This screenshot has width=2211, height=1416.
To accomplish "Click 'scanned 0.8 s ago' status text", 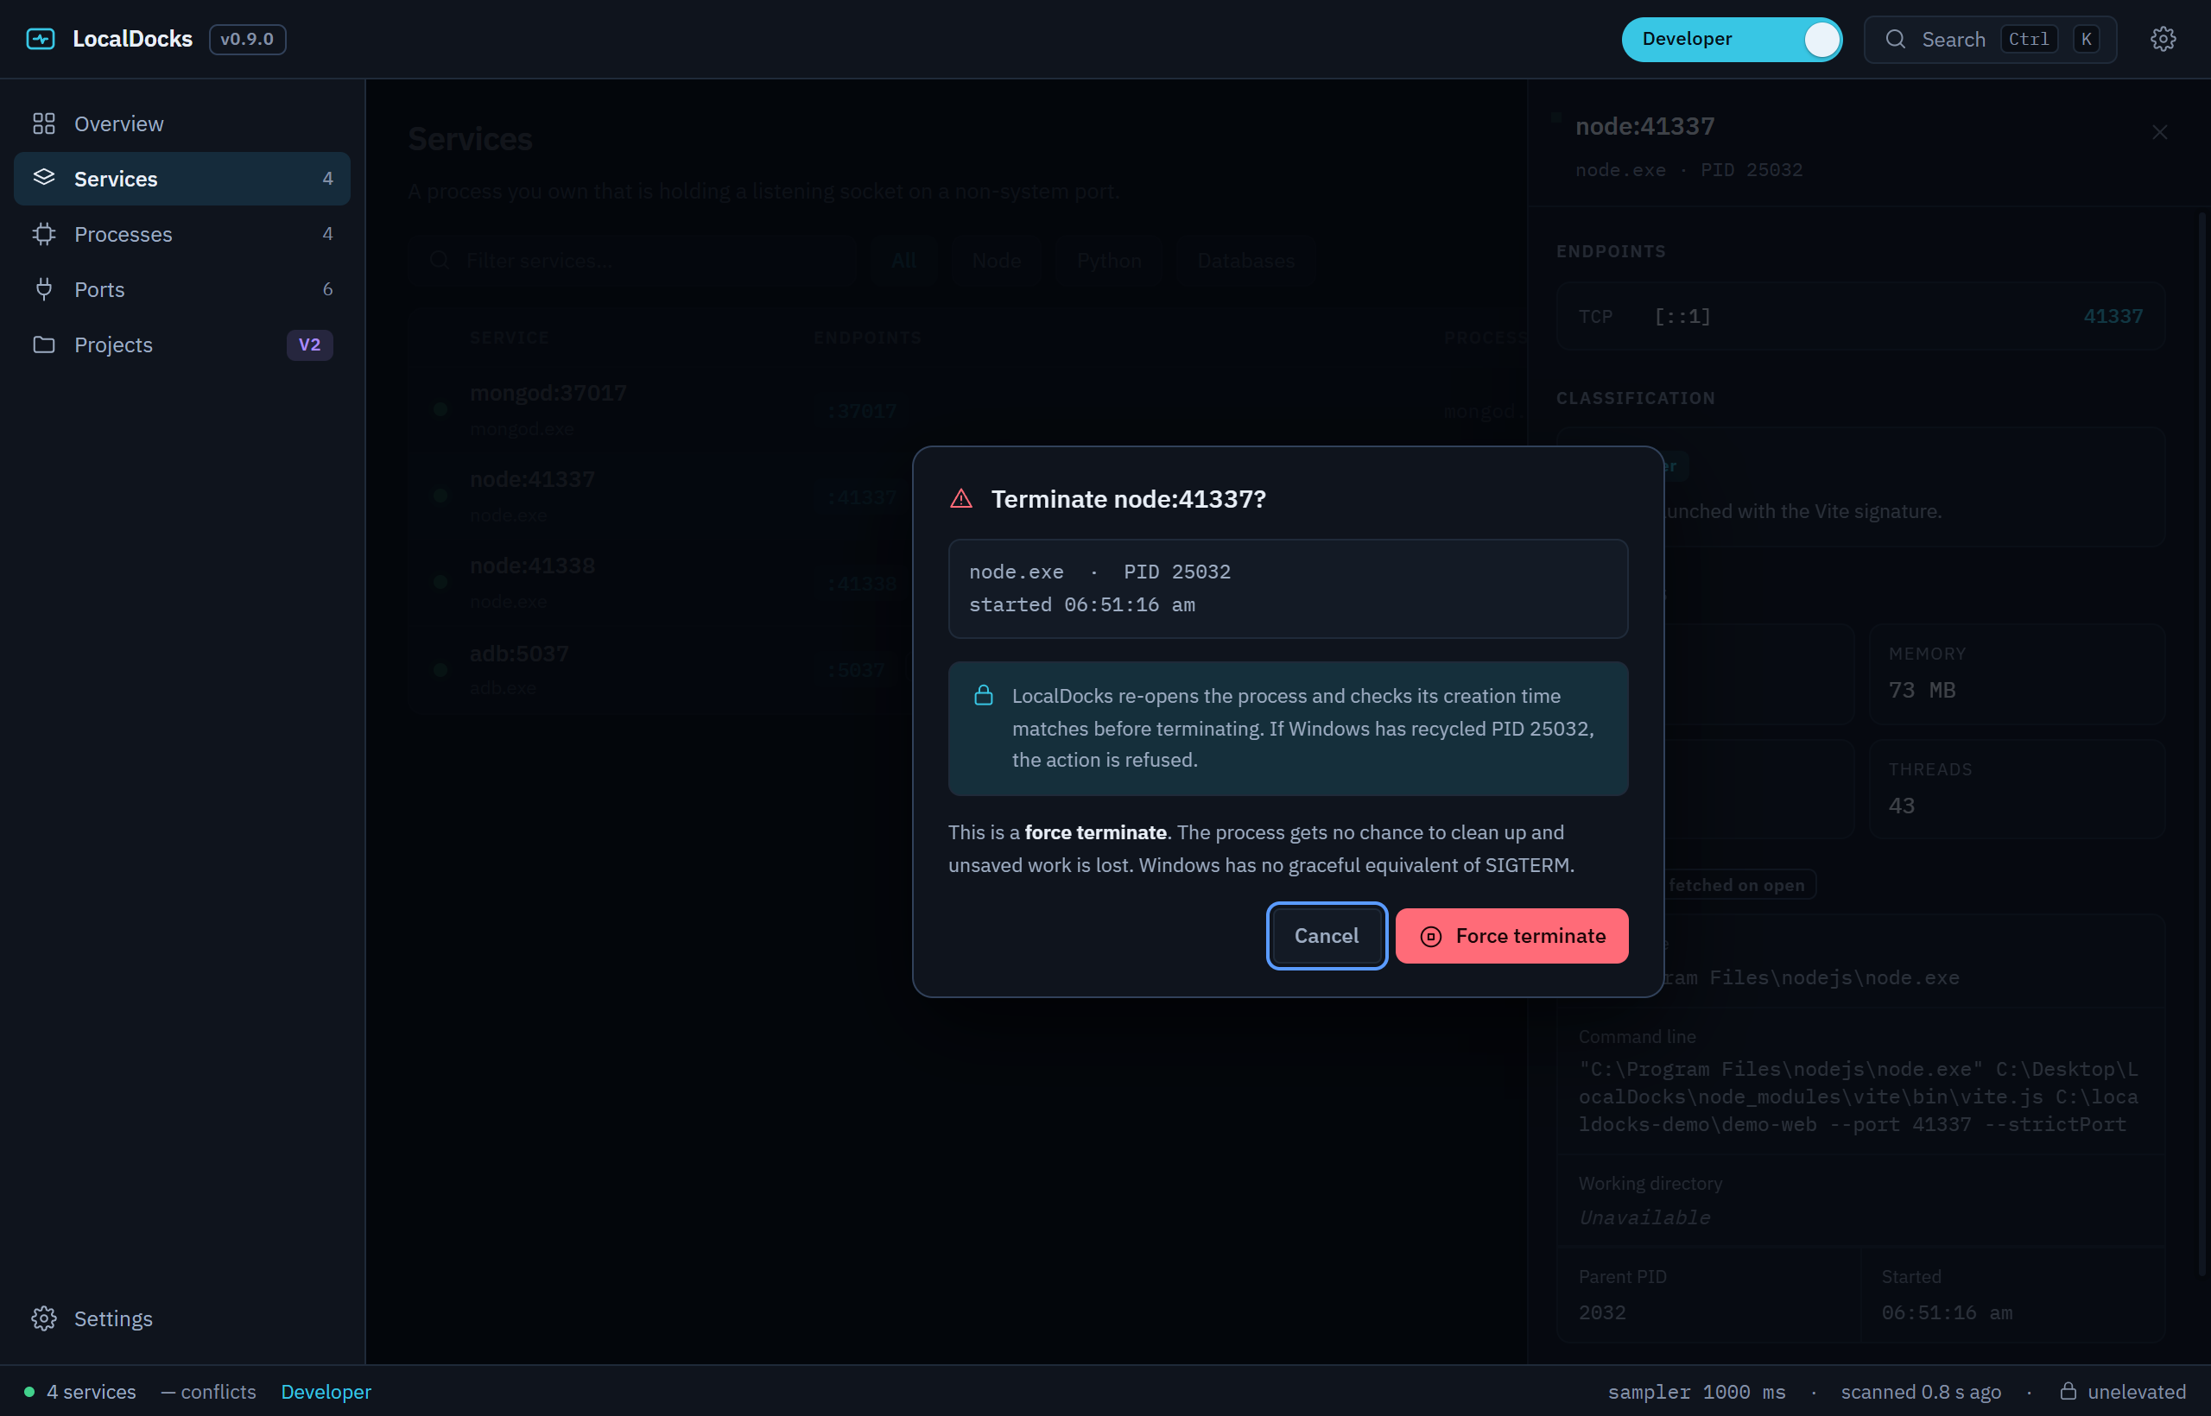I will (1920, 1391).
